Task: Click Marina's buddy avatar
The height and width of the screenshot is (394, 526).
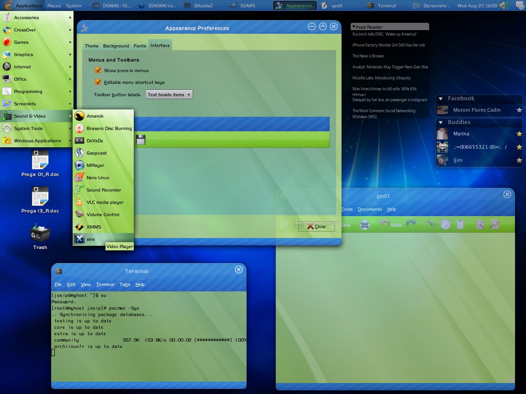Action: (x=442, y=134)
